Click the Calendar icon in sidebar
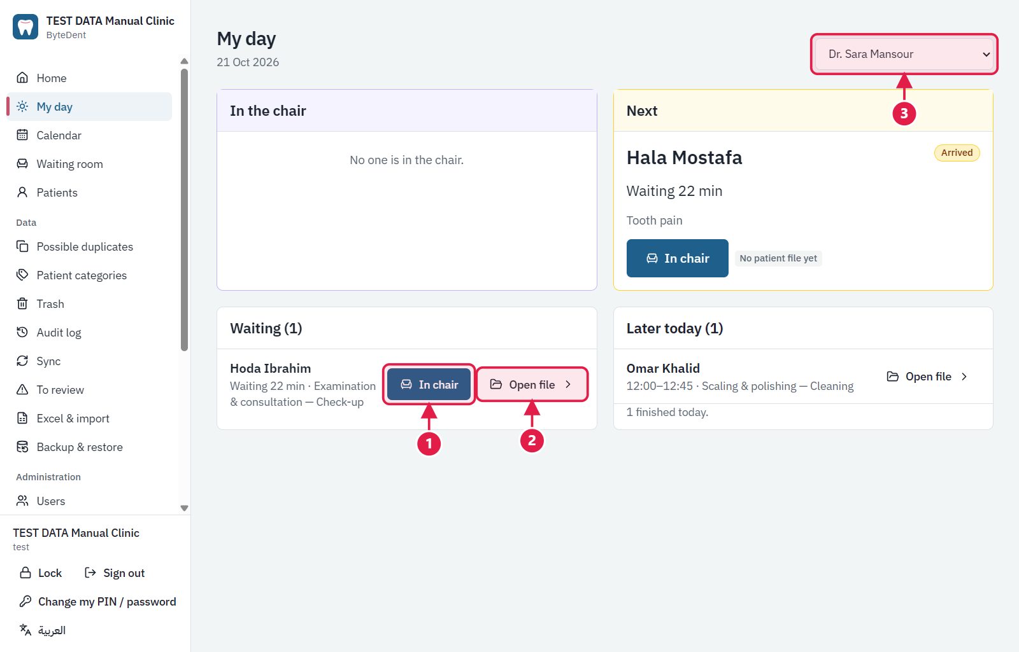Viewport: 1019px width, 652px height. pos(22,135)
